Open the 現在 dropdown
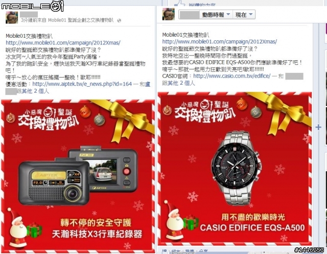 coord(244,15)
